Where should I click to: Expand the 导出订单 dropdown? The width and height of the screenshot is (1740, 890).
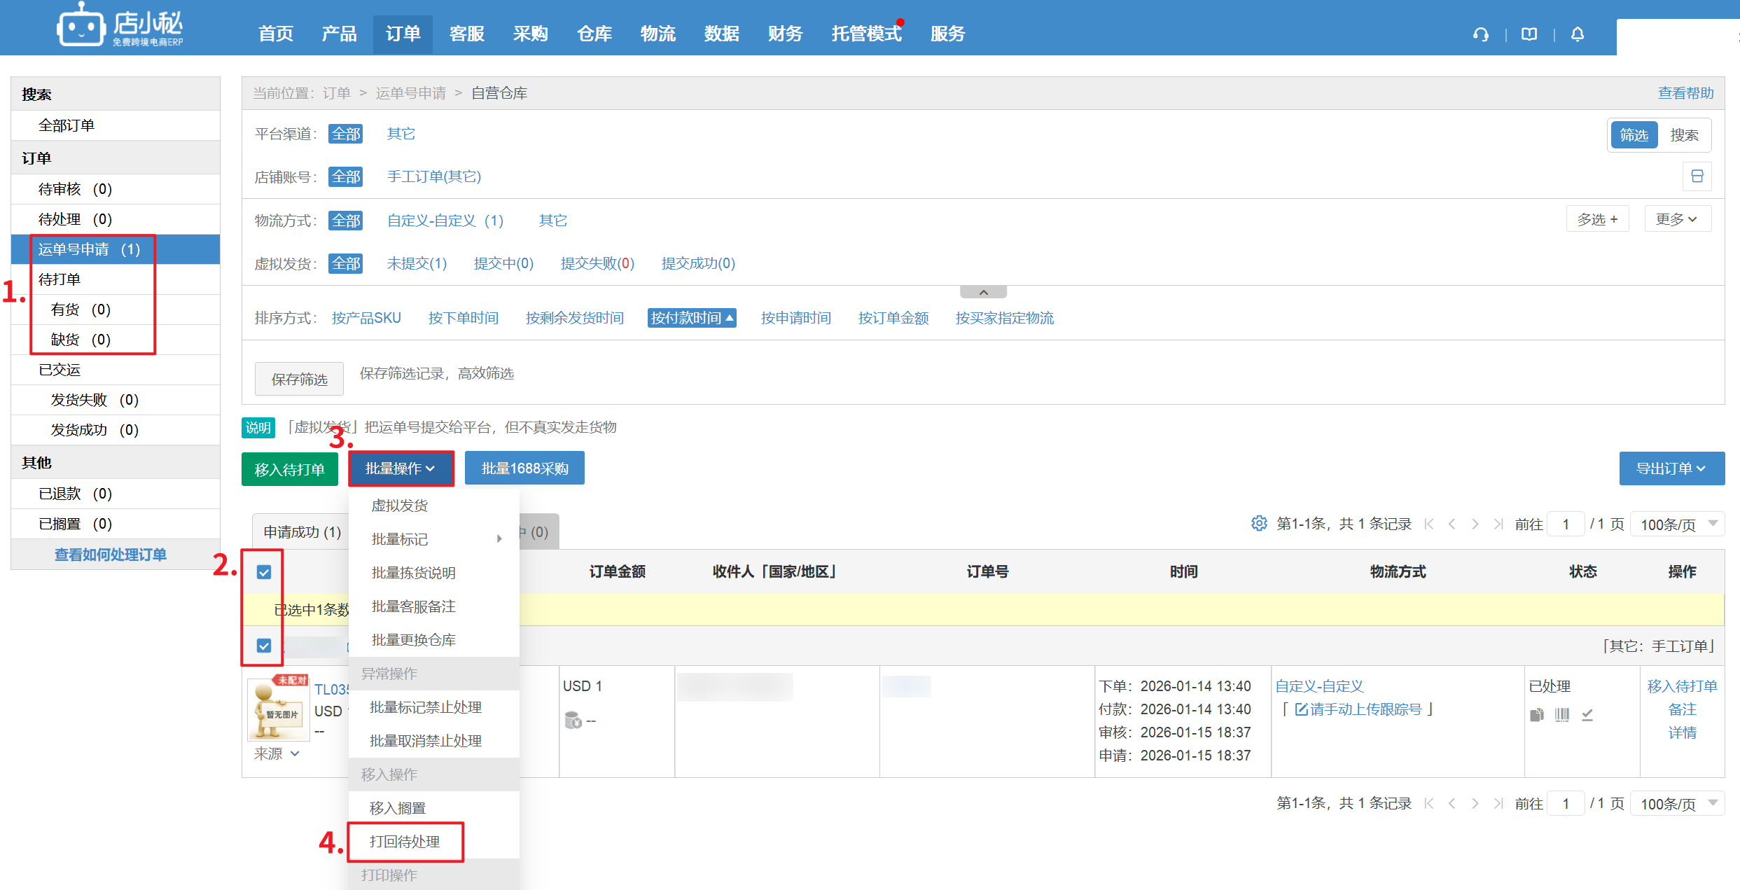click(1671, 468)
